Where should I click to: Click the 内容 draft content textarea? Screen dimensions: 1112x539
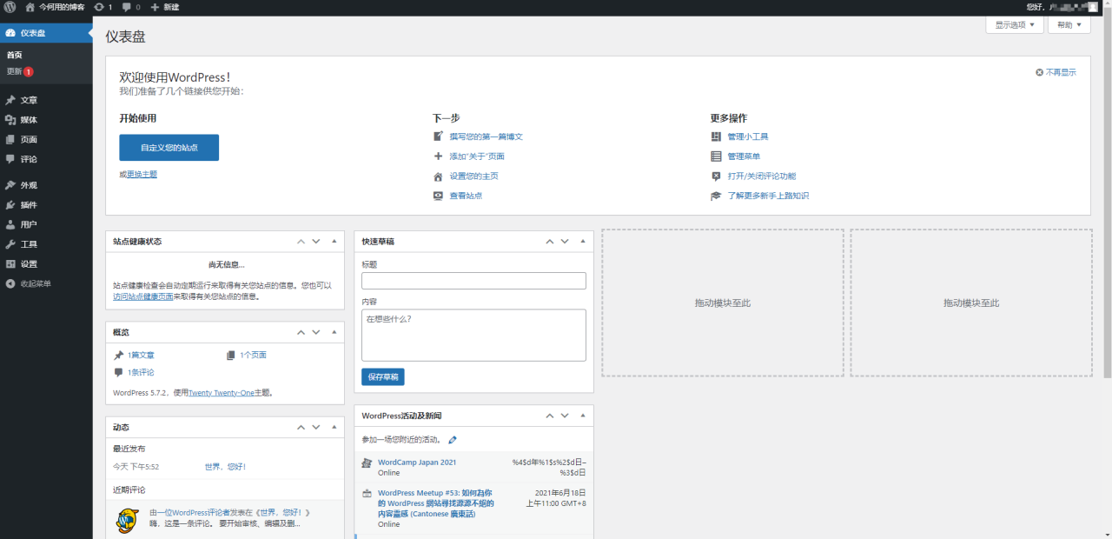(473, 335)
